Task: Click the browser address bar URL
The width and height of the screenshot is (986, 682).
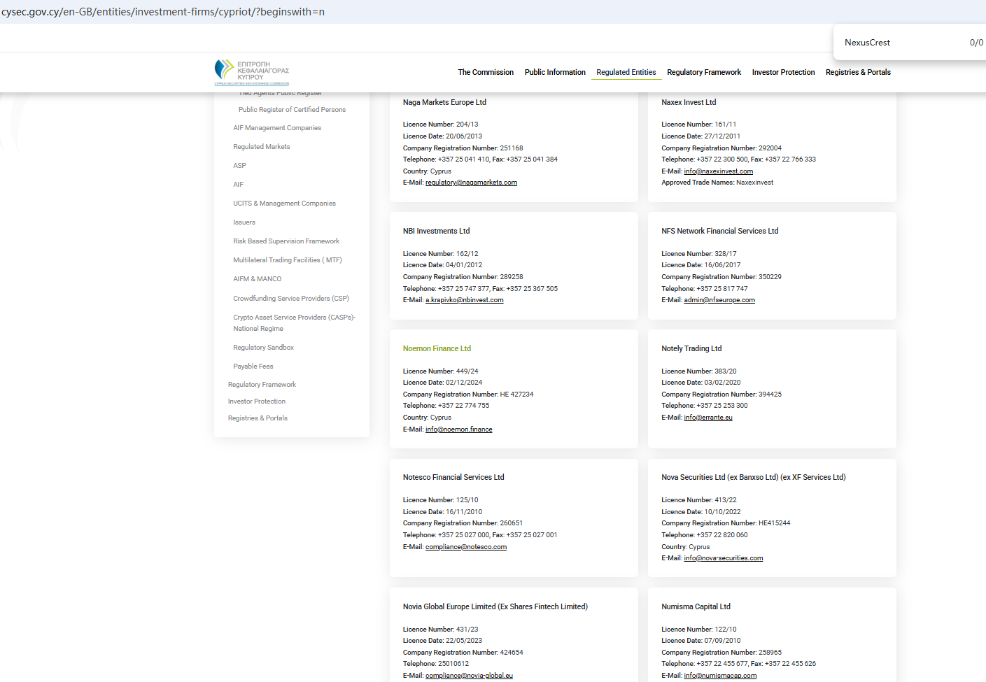Action: click(163, 12)
